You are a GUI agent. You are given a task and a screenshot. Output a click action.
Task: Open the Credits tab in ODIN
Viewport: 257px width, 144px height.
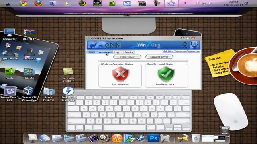[x=128, y=52]
